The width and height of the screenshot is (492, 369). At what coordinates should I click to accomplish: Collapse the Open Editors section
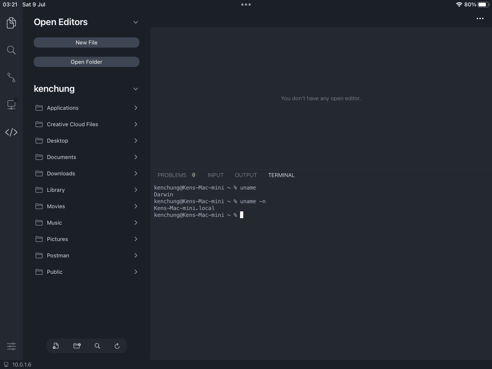(135, 21)
